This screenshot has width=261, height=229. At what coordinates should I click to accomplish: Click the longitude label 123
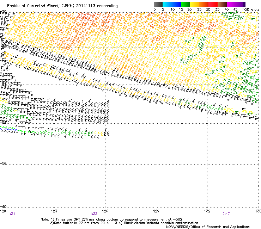click(x=54, y=211)
